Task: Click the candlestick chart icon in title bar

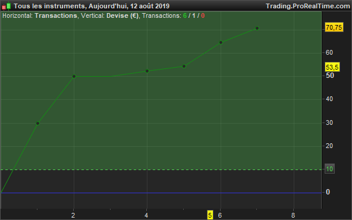Action: pos(7,6)
